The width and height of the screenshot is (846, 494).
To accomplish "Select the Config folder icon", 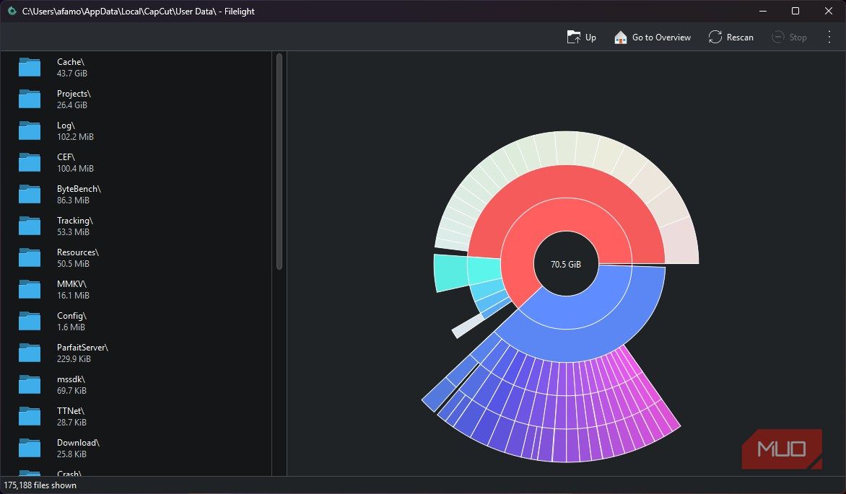I will point(30,322).
